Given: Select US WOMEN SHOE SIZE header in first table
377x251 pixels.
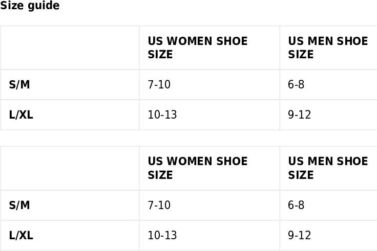Looking at the screenshot, I should (210, 48).
